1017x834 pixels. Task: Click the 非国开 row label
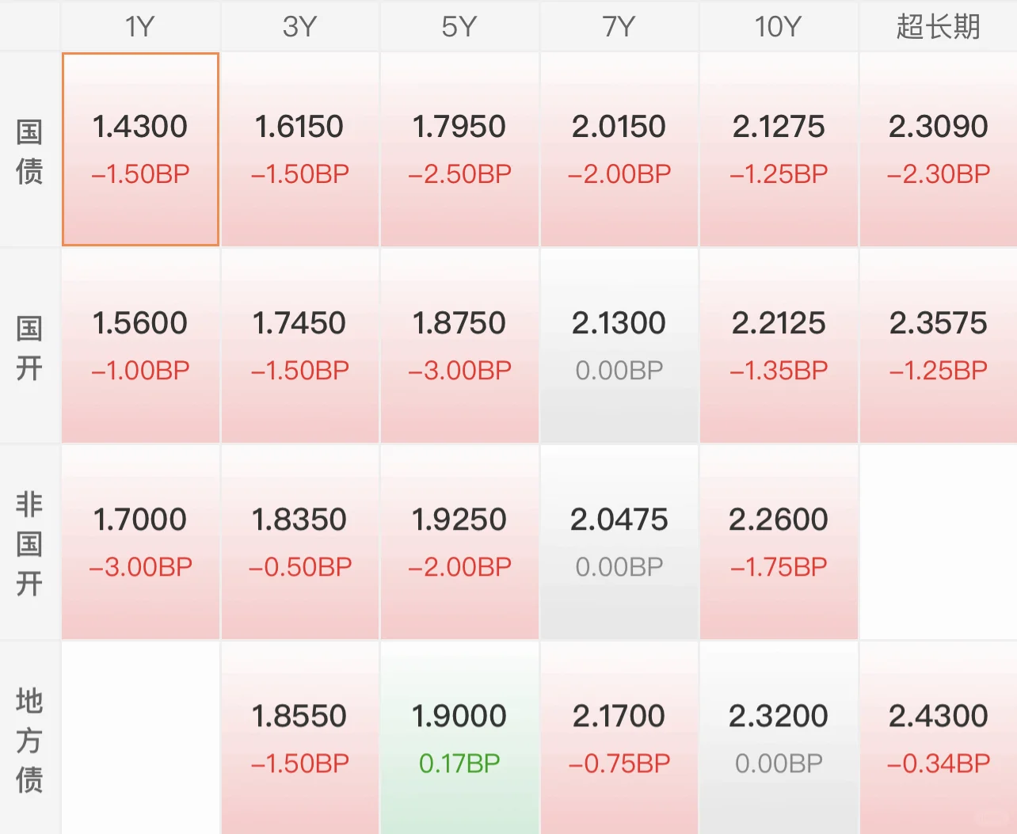pos(29,543)
